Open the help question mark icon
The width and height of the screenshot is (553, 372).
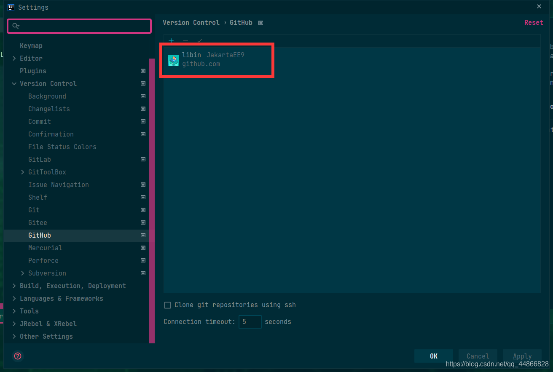coord(18,356)
